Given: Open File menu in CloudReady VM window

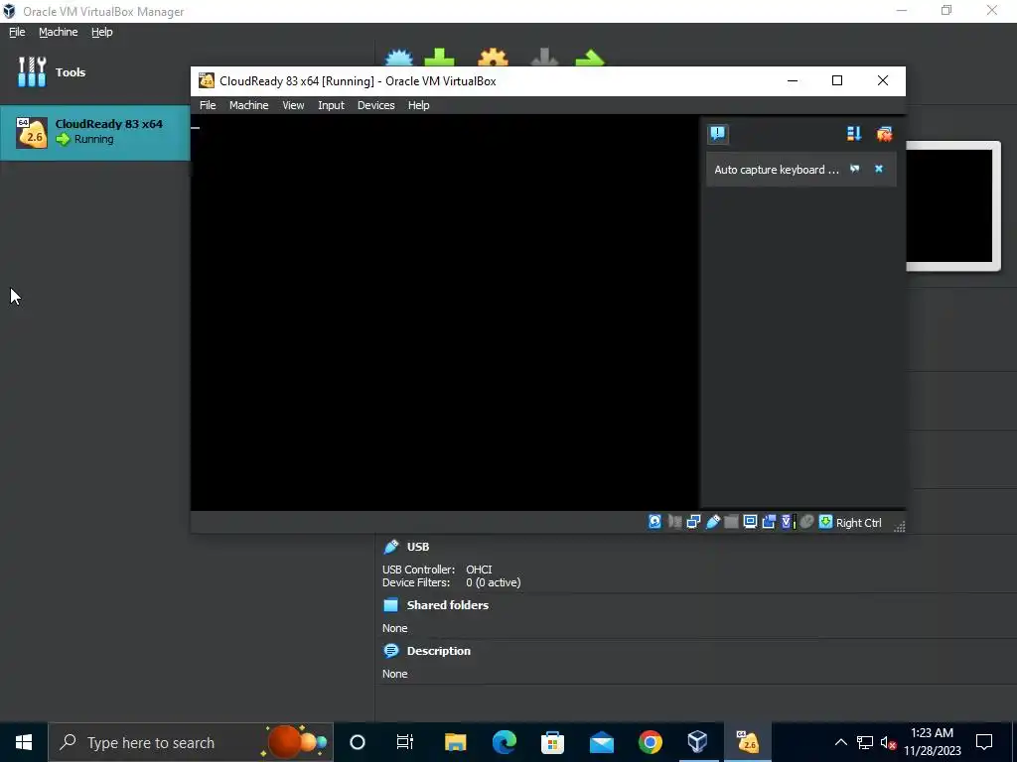Looking at the screenshot, I should (208, 105).
